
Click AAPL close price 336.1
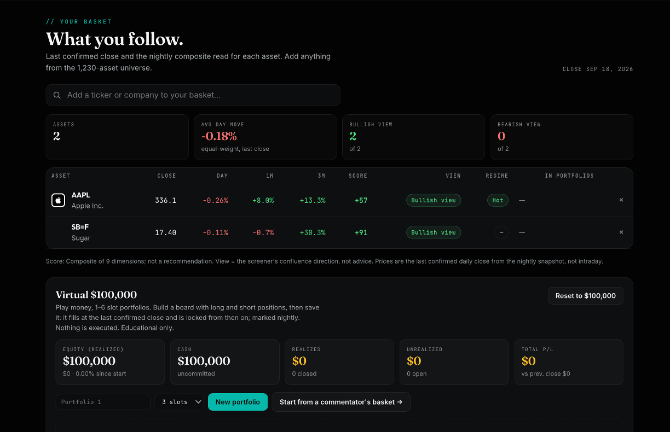pyautogui.click(x=165, y=201)
